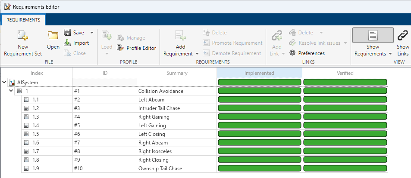Collapse the AISystem tree node
The image size is (411, 178).
pos(4,82)
